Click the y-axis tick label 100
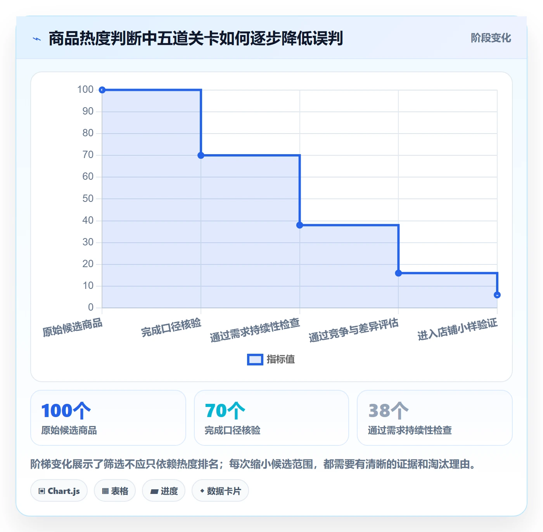This screenshot has width=543, height=532. tap(85, 89)
